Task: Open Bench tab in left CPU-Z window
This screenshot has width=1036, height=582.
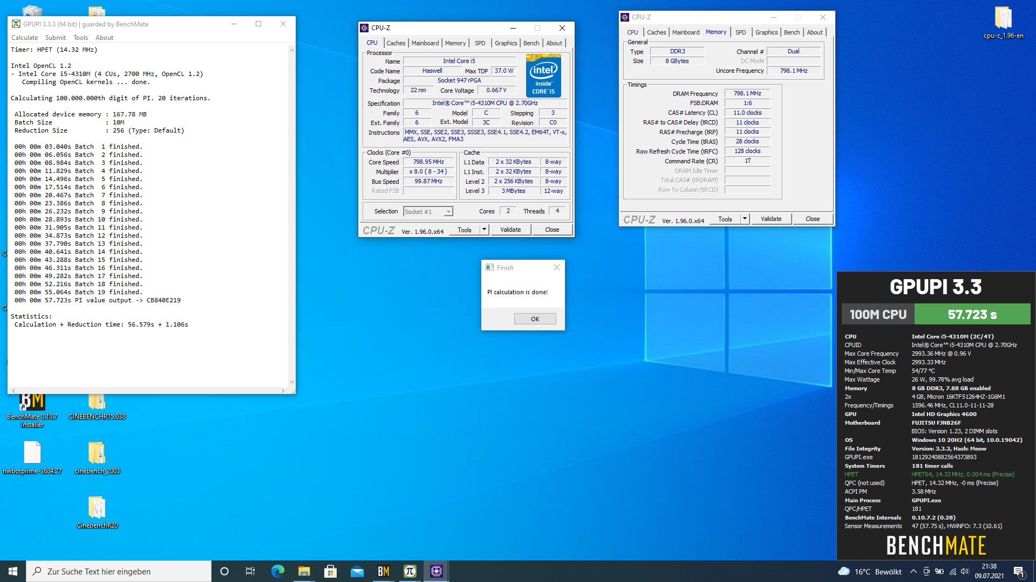Action: coord(531,43)
